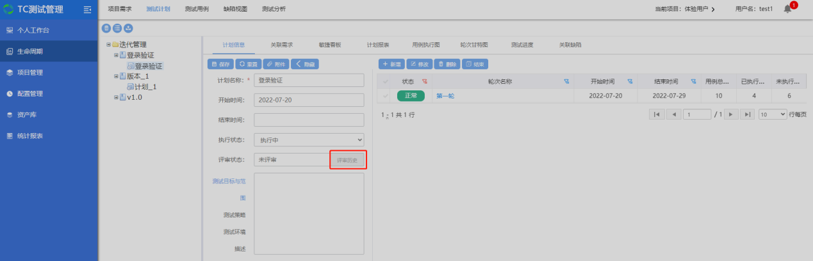Switch to 测试用例 in the top menu

pyautogui.click(x=196, y=9)
